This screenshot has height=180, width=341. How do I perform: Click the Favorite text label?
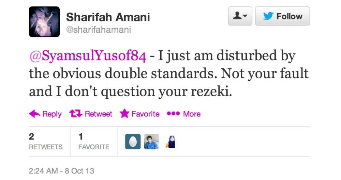(145, 114)
